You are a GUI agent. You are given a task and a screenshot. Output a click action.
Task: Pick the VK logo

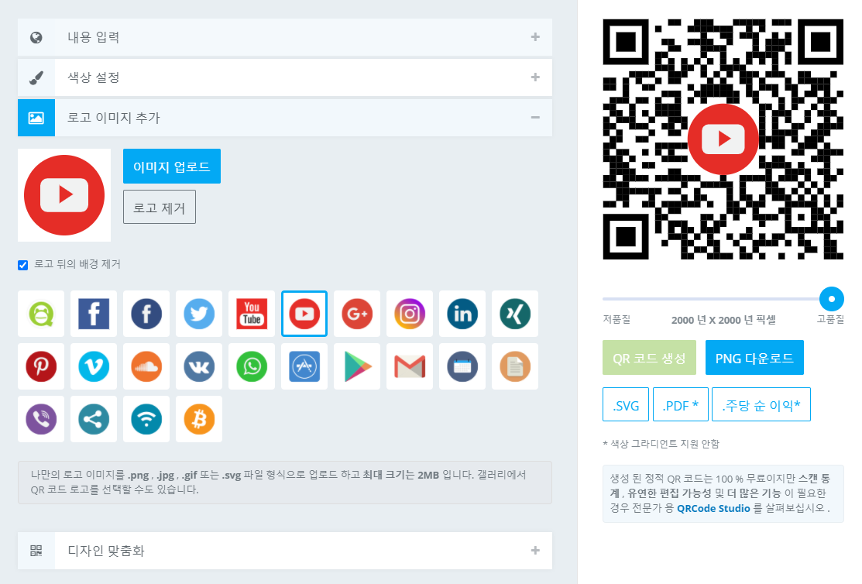pyautogui.click(x=199, y=366)
